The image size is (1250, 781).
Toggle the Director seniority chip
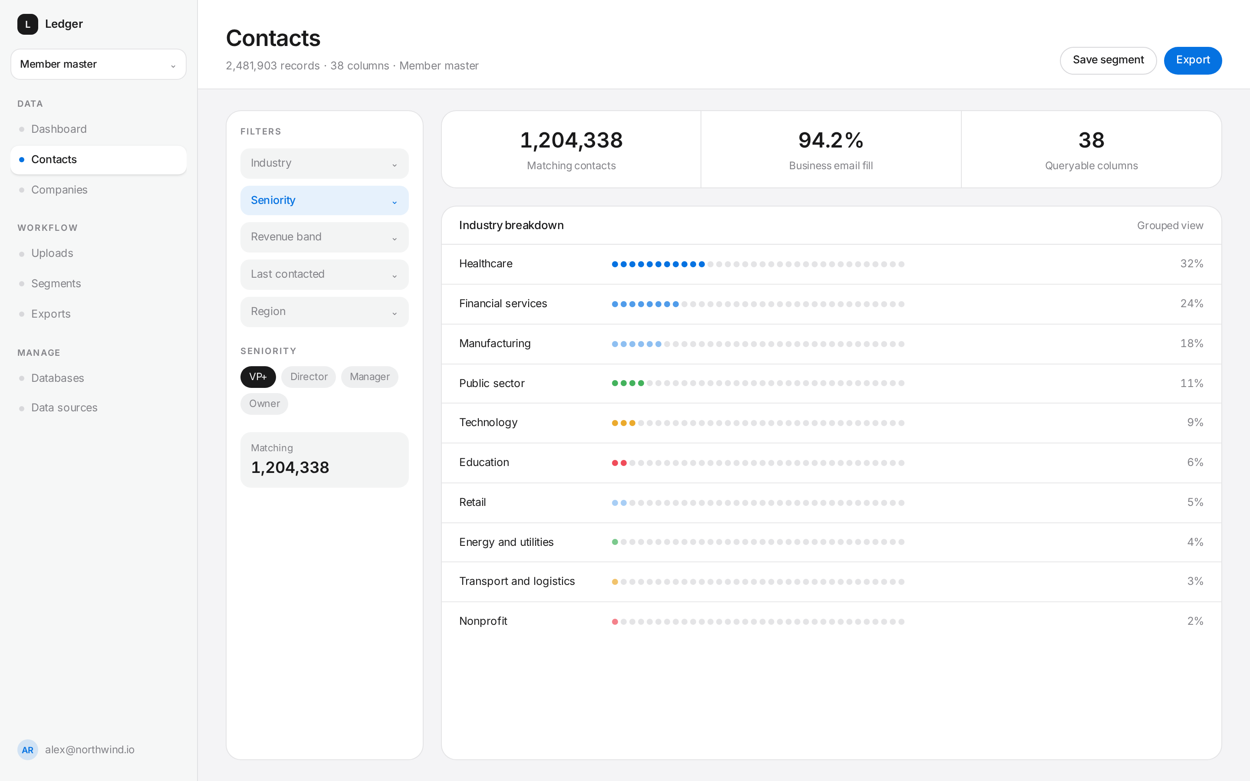308,377
